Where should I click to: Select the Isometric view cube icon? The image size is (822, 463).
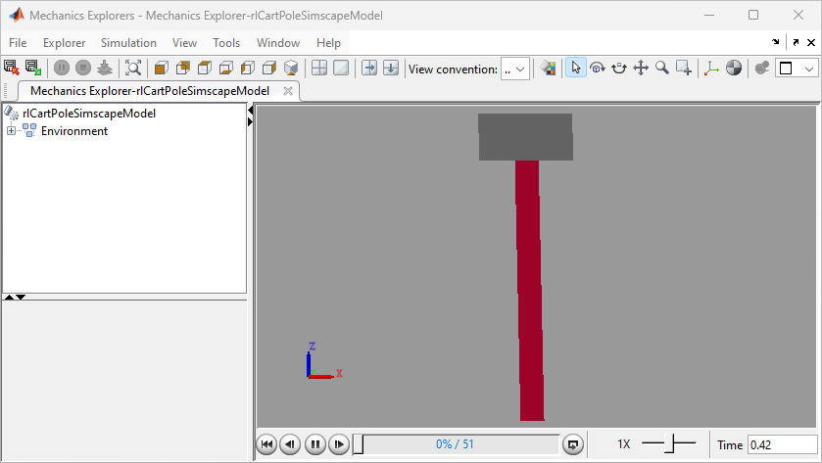coord(291,68)
